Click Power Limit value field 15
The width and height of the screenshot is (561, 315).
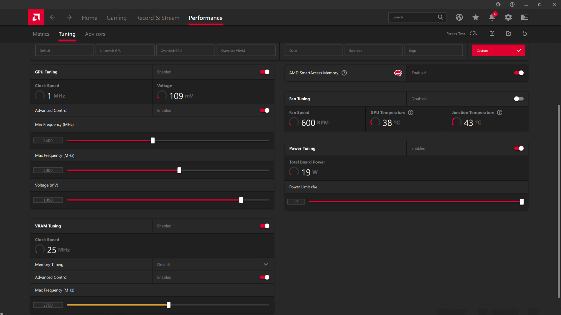tap(296, 202)
